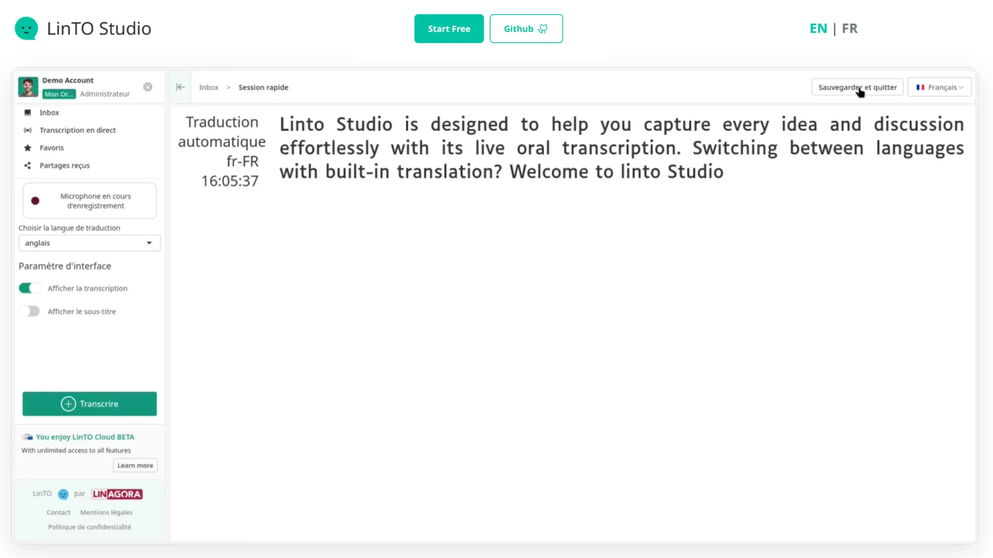The width and height of the screenshot is (993, 558).
Task: Click the timestamp 16:05:37
Action: pos(229,181)
